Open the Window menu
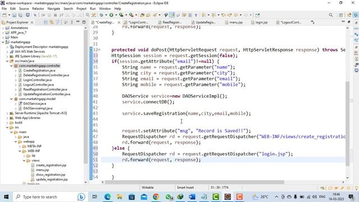The width and height of the screenshot is (359, 202). coord(105,9)
